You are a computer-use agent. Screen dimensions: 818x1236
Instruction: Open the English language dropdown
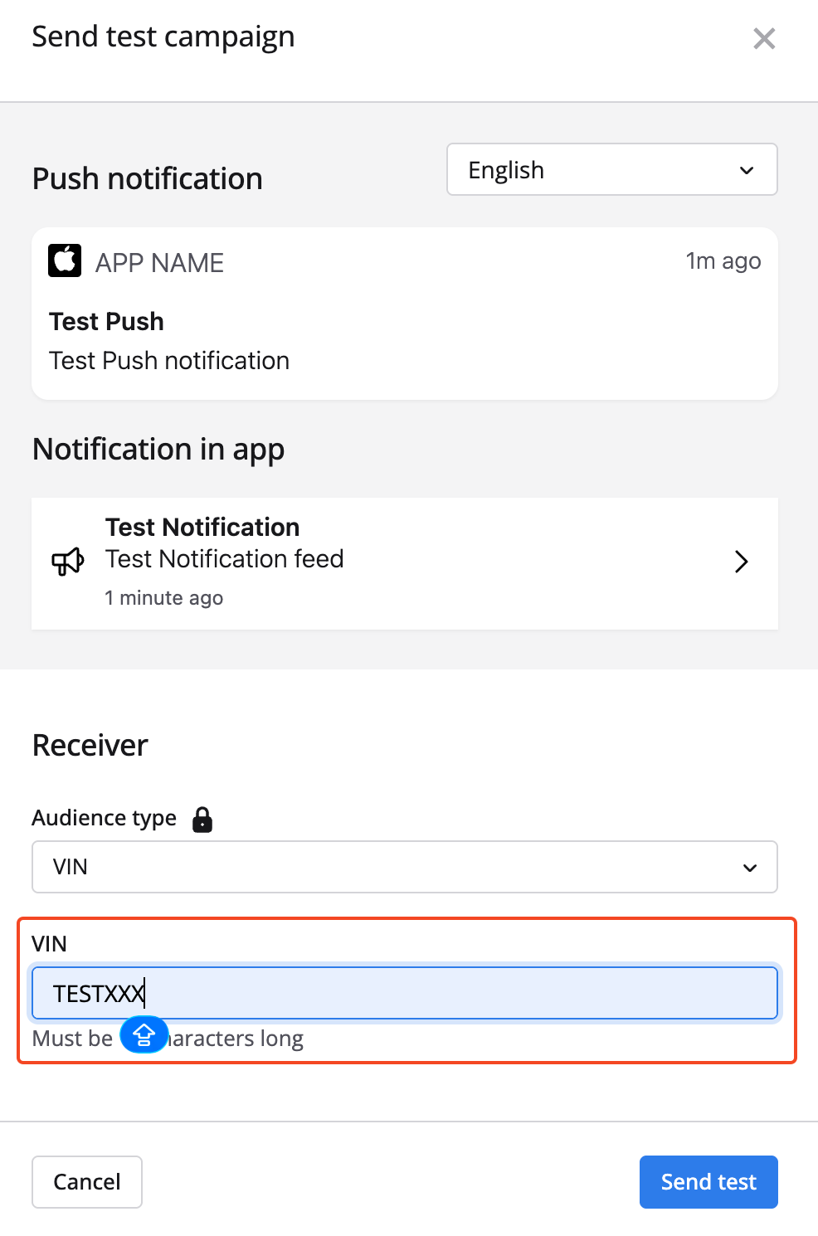click(x=611, y=170)
